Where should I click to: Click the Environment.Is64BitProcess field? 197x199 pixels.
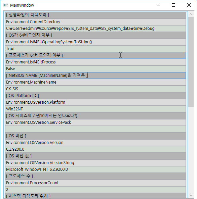95,62
